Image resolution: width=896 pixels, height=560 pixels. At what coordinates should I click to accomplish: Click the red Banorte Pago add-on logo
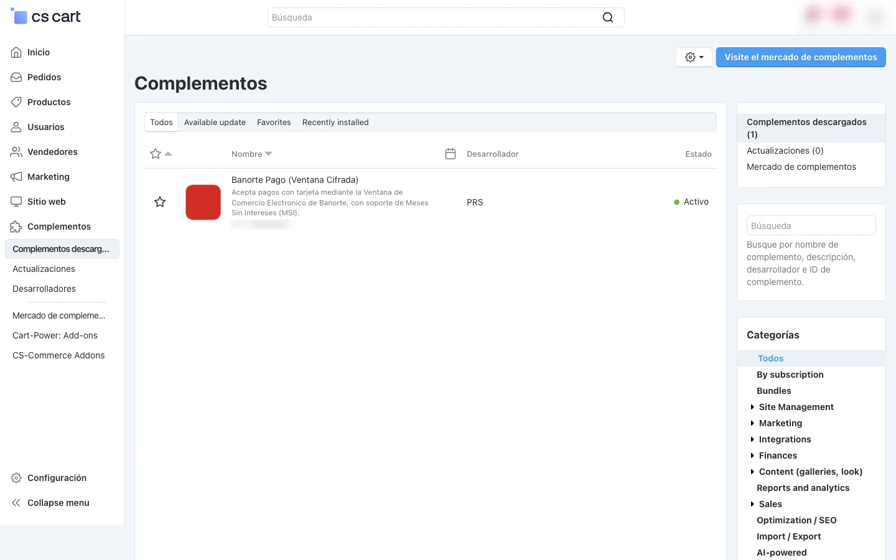pos(203,202)
